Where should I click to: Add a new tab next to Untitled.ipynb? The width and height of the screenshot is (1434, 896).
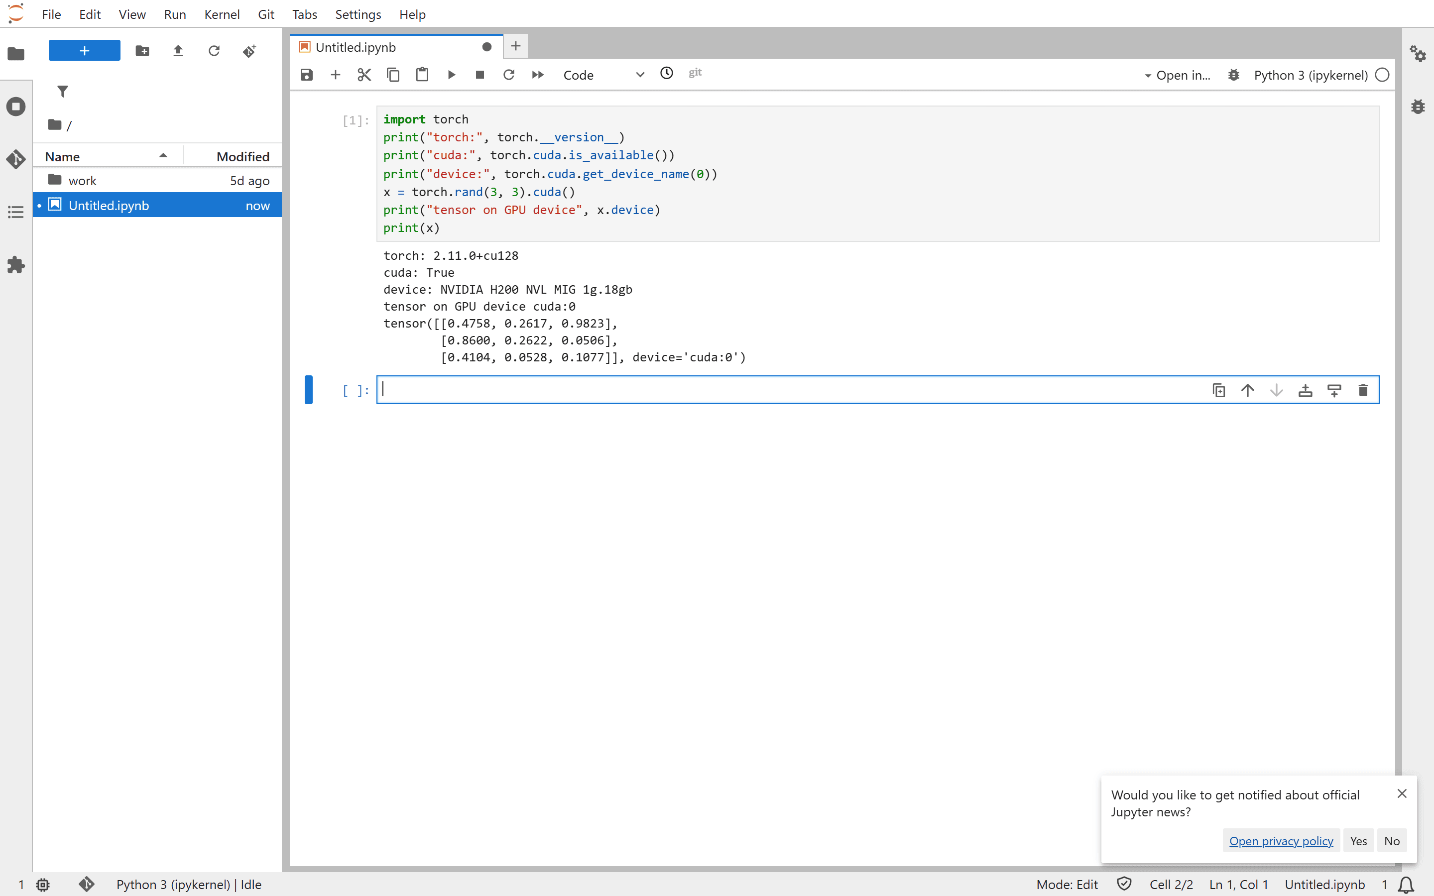pos(515,46)
